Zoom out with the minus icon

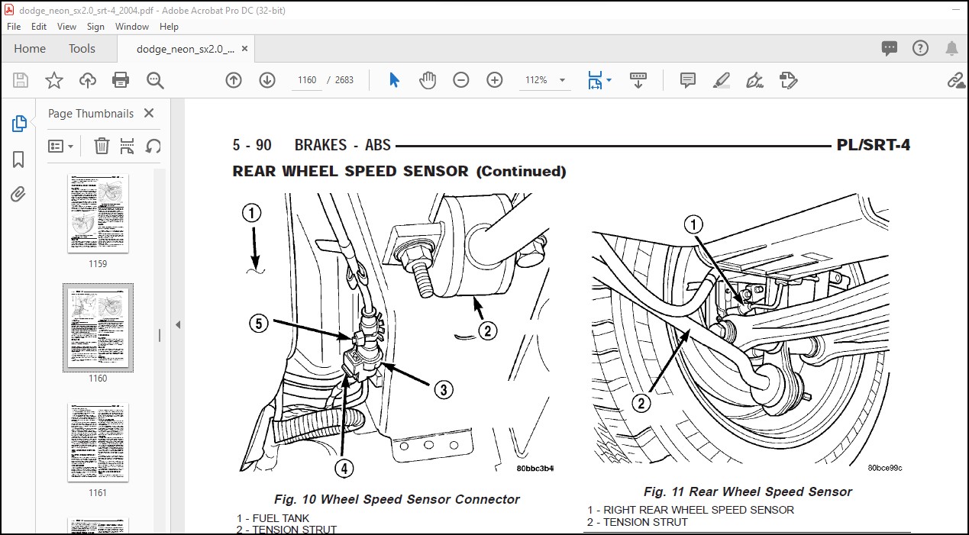click(x=461, y=80)
